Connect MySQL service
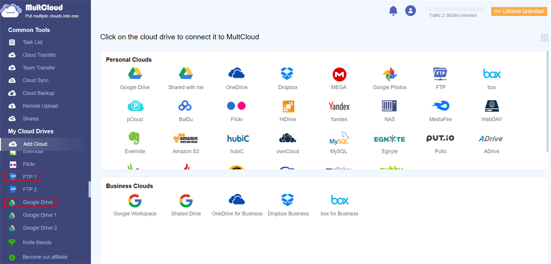 click(x=339, y=143)
